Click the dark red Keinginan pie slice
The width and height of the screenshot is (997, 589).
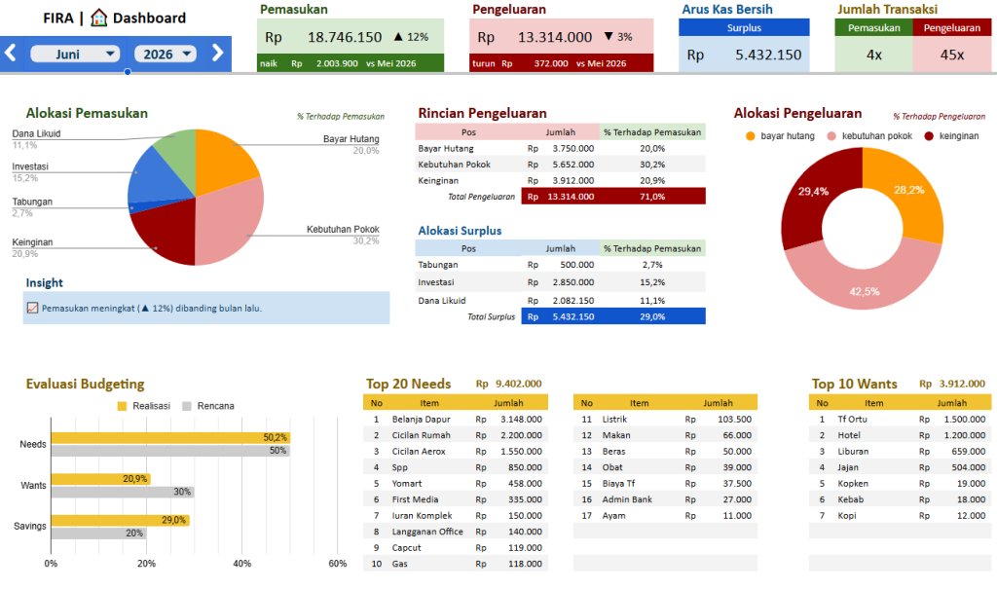tap(168, 232)
